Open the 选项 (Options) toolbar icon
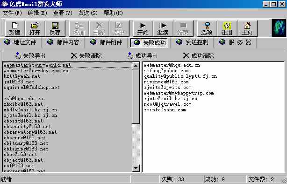 pos(207,28)
